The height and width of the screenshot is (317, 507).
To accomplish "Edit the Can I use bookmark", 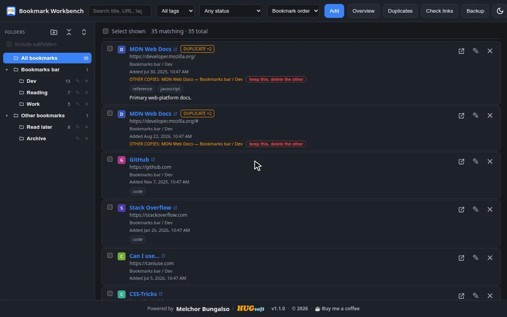I will [476, 258].
